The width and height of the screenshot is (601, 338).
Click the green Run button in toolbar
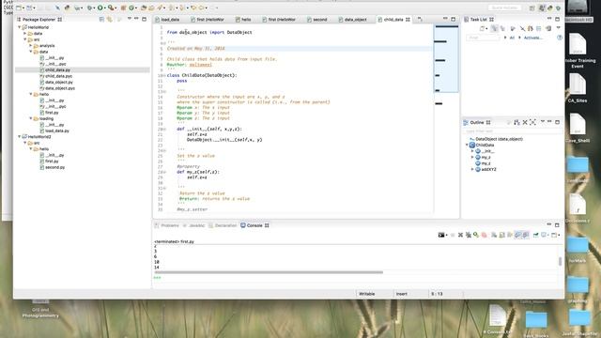tap(100, 8)
